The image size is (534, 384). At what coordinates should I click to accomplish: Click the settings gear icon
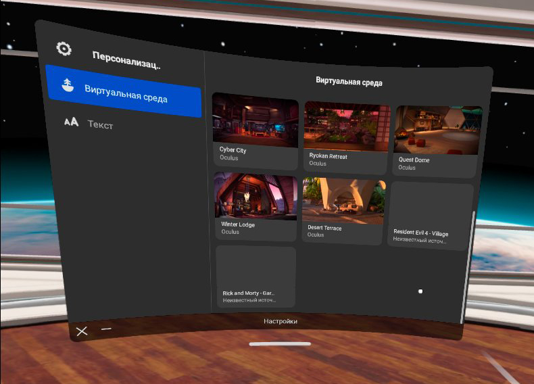click(x=64, y=49)
